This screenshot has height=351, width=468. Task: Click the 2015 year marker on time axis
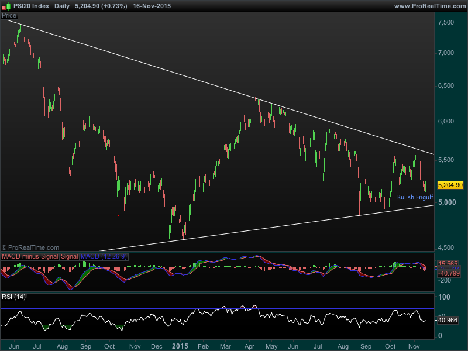pos(180,346)
